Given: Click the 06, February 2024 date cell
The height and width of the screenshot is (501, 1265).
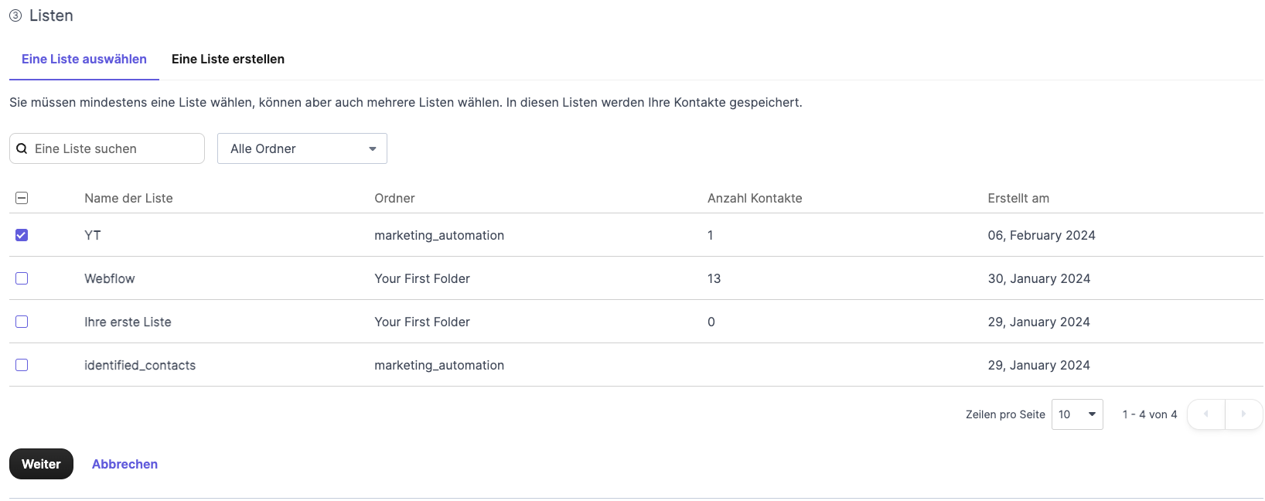Looking at the screenshot, I should pos(1042,235).
